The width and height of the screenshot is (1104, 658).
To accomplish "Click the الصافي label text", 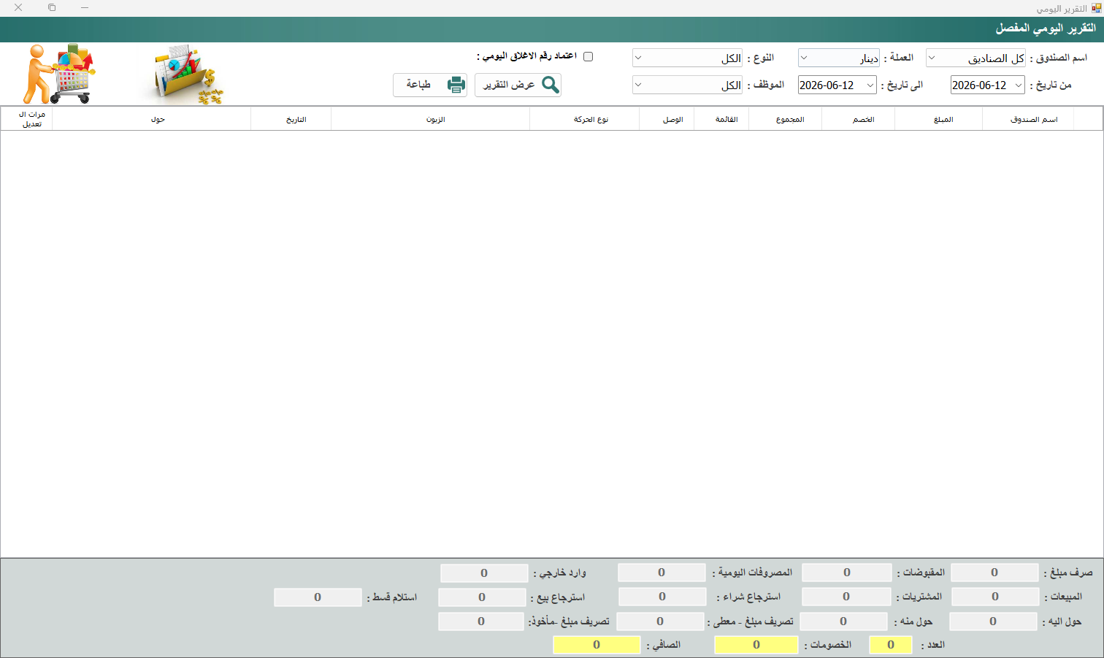I will click(x=664, y=645).
